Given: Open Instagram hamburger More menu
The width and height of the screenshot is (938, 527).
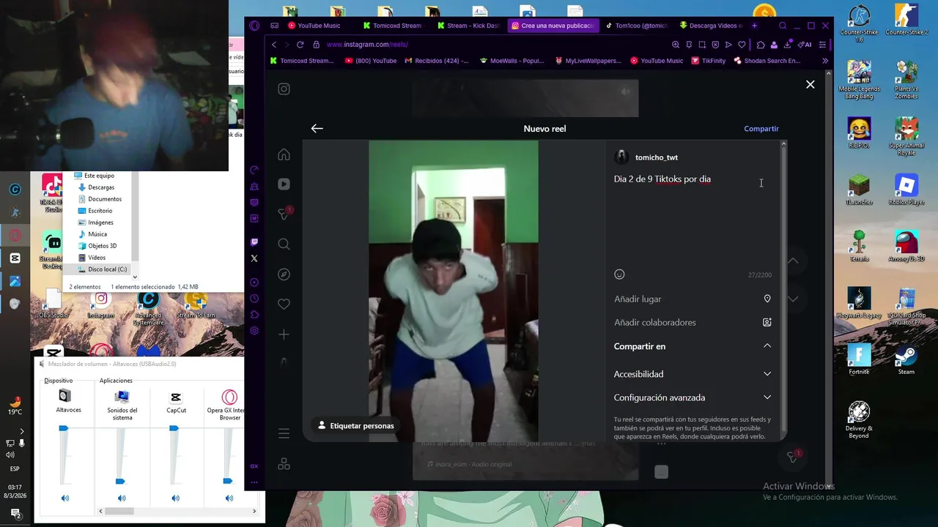Looking at the screenshot, I should click(284, 433).
